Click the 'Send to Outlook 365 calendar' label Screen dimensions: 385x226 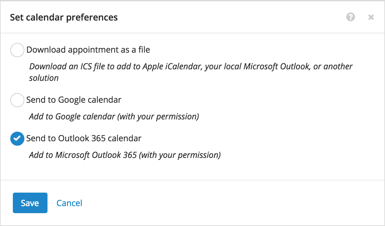coord(84,138)
